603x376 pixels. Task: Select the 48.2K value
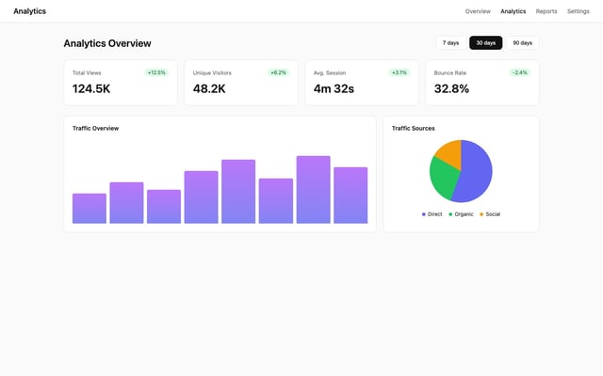click(x=209, y=88)
